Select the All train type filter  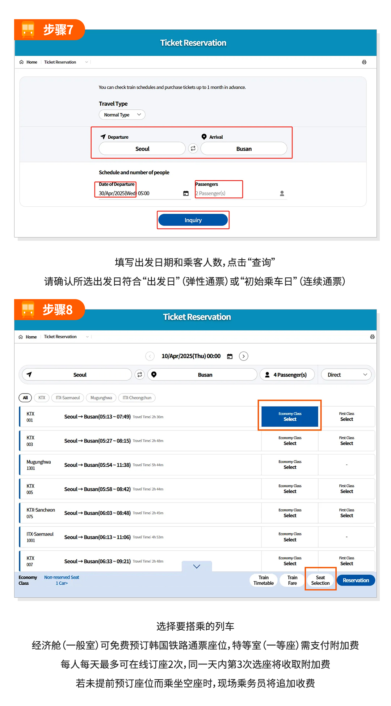[x=25, y=398]
